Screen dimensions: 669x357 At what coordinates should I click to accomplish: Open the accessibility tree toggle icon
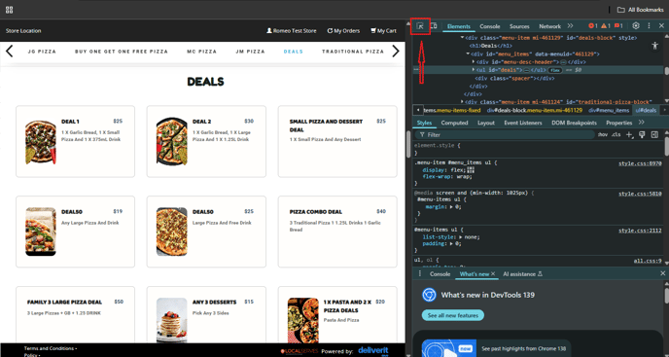655,46
